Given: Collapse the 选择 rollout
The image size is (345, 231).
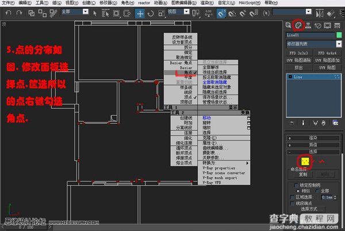Looking at the screenshot, I should pyautogui.click(x=313, y=151).
